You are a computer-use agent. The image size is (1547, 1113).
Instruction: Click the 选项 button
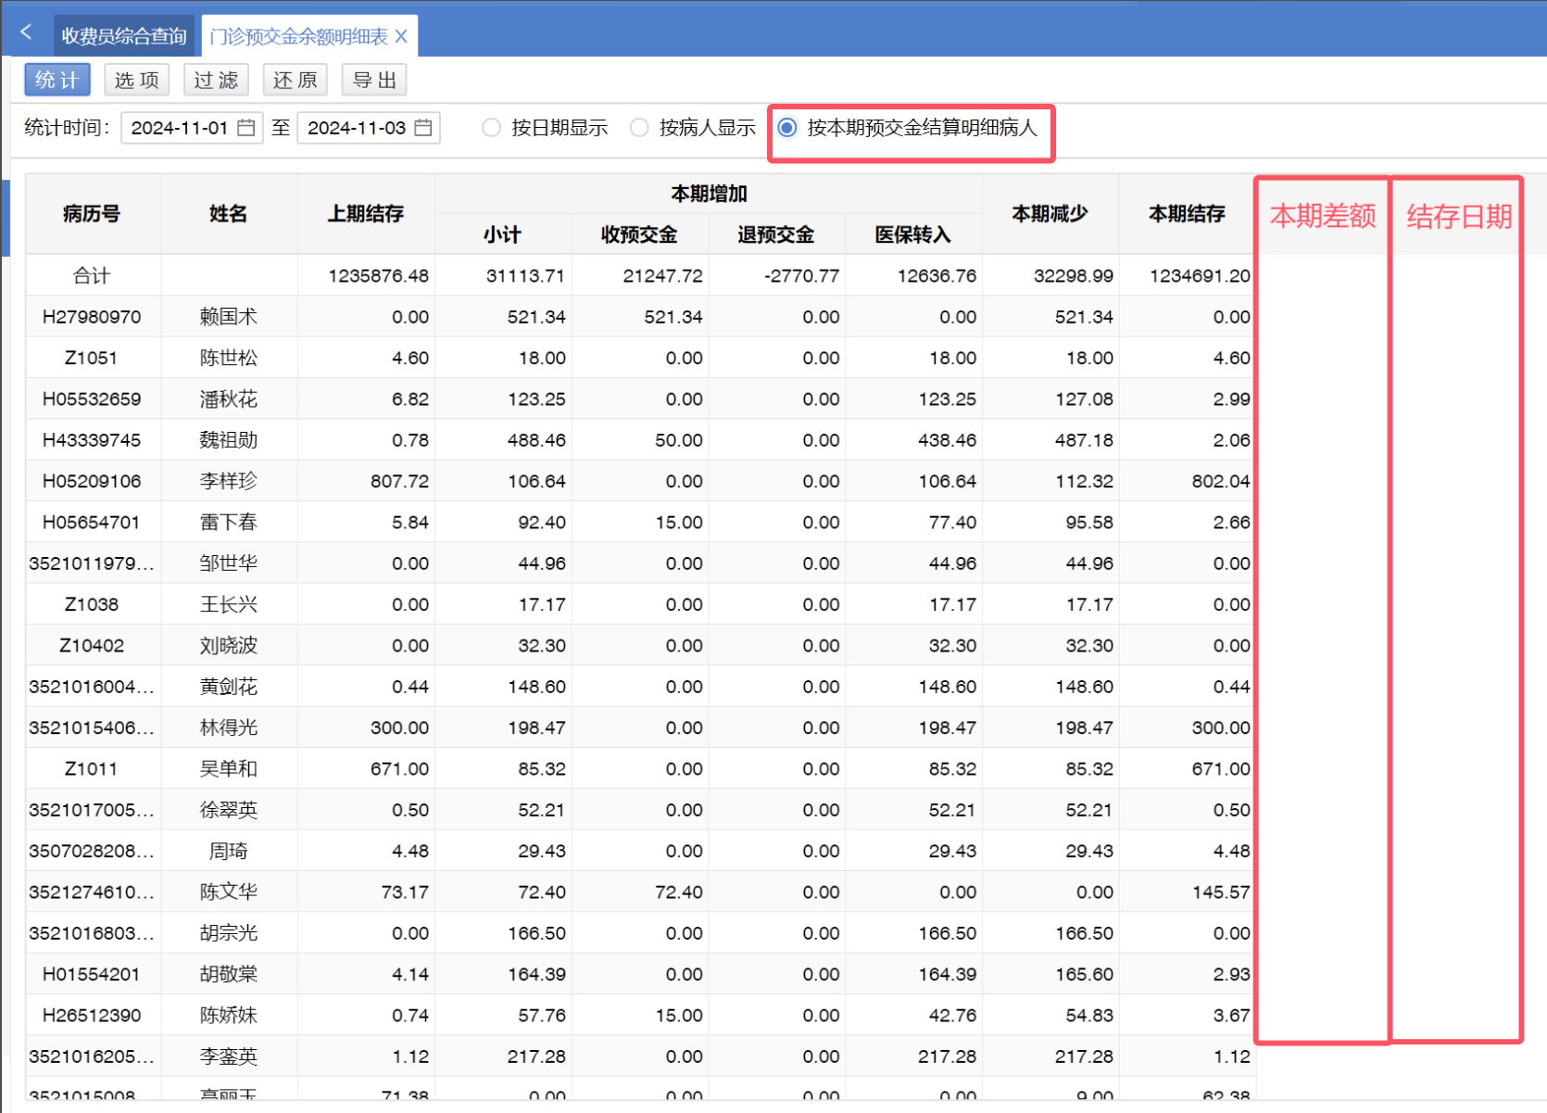(137, 80)
